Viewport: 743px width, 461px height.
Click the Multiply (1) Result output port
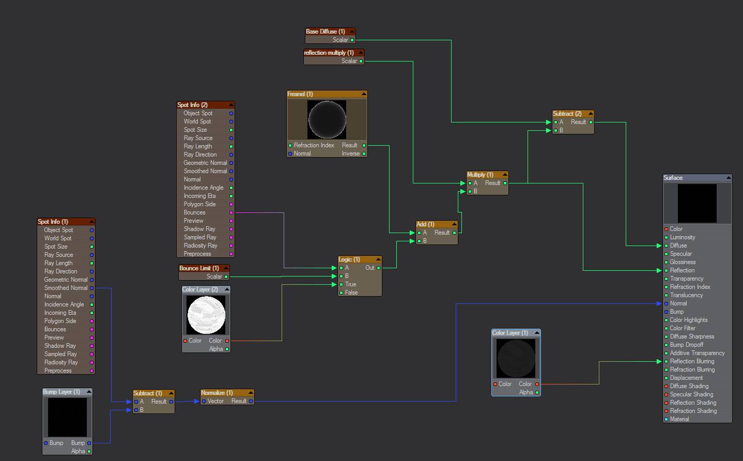505,183
